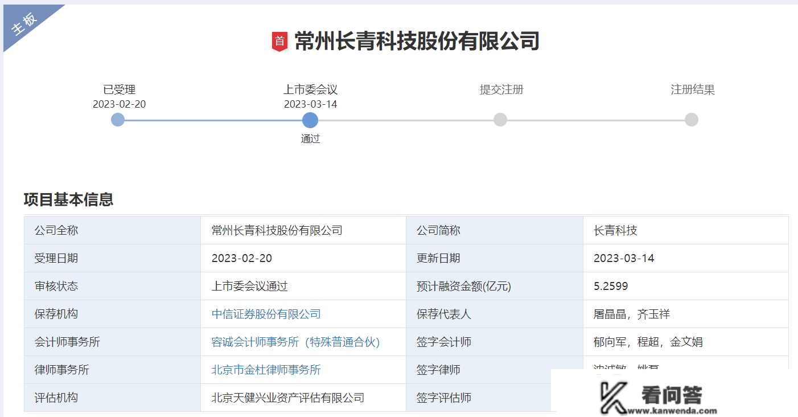Screen dimensions: 798x417
Task: Click the 签字律师 label cell
Action: 495,370
